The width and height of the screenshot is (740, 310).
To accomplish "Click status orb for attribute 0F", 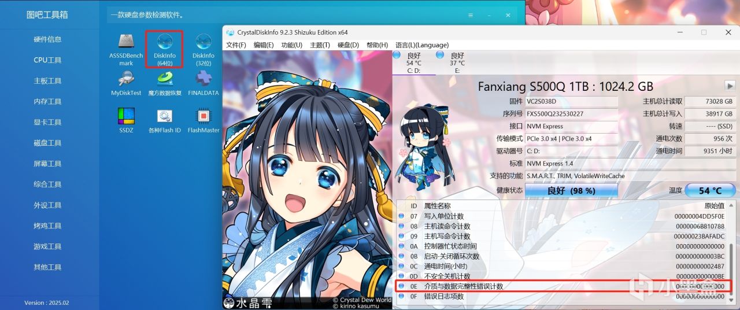I will pyautogui.click(x=402, y=296).
